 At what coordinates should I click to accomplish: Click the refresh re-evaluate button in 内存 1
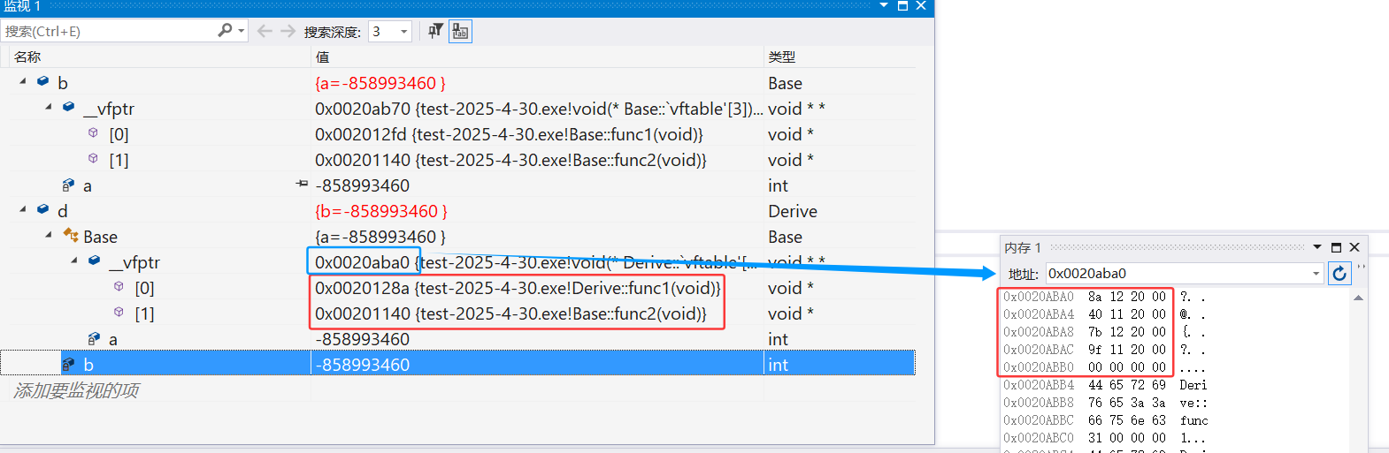pos(1339,273)
